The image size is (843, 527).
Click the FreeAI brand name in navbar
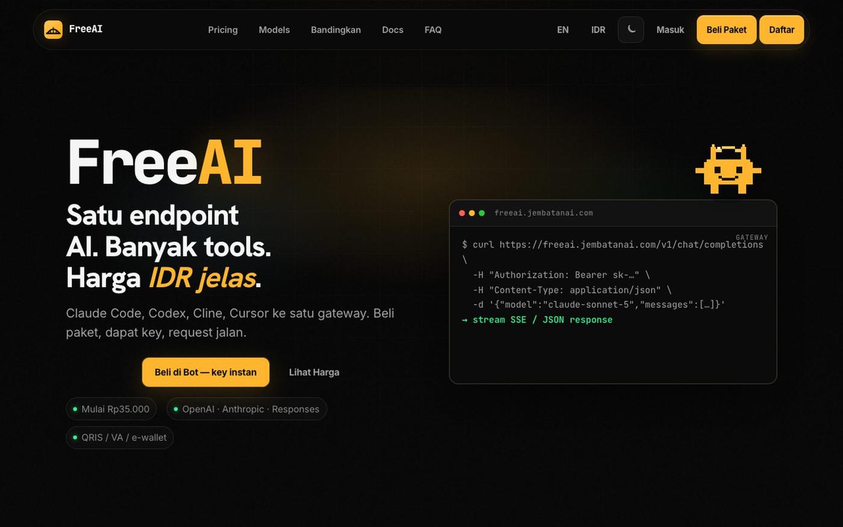[86, 29]
